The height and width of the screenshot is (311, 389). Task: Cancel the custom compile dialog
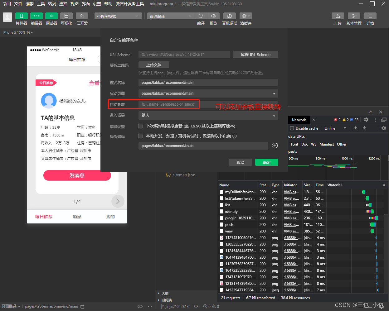[x=240, y=162]
